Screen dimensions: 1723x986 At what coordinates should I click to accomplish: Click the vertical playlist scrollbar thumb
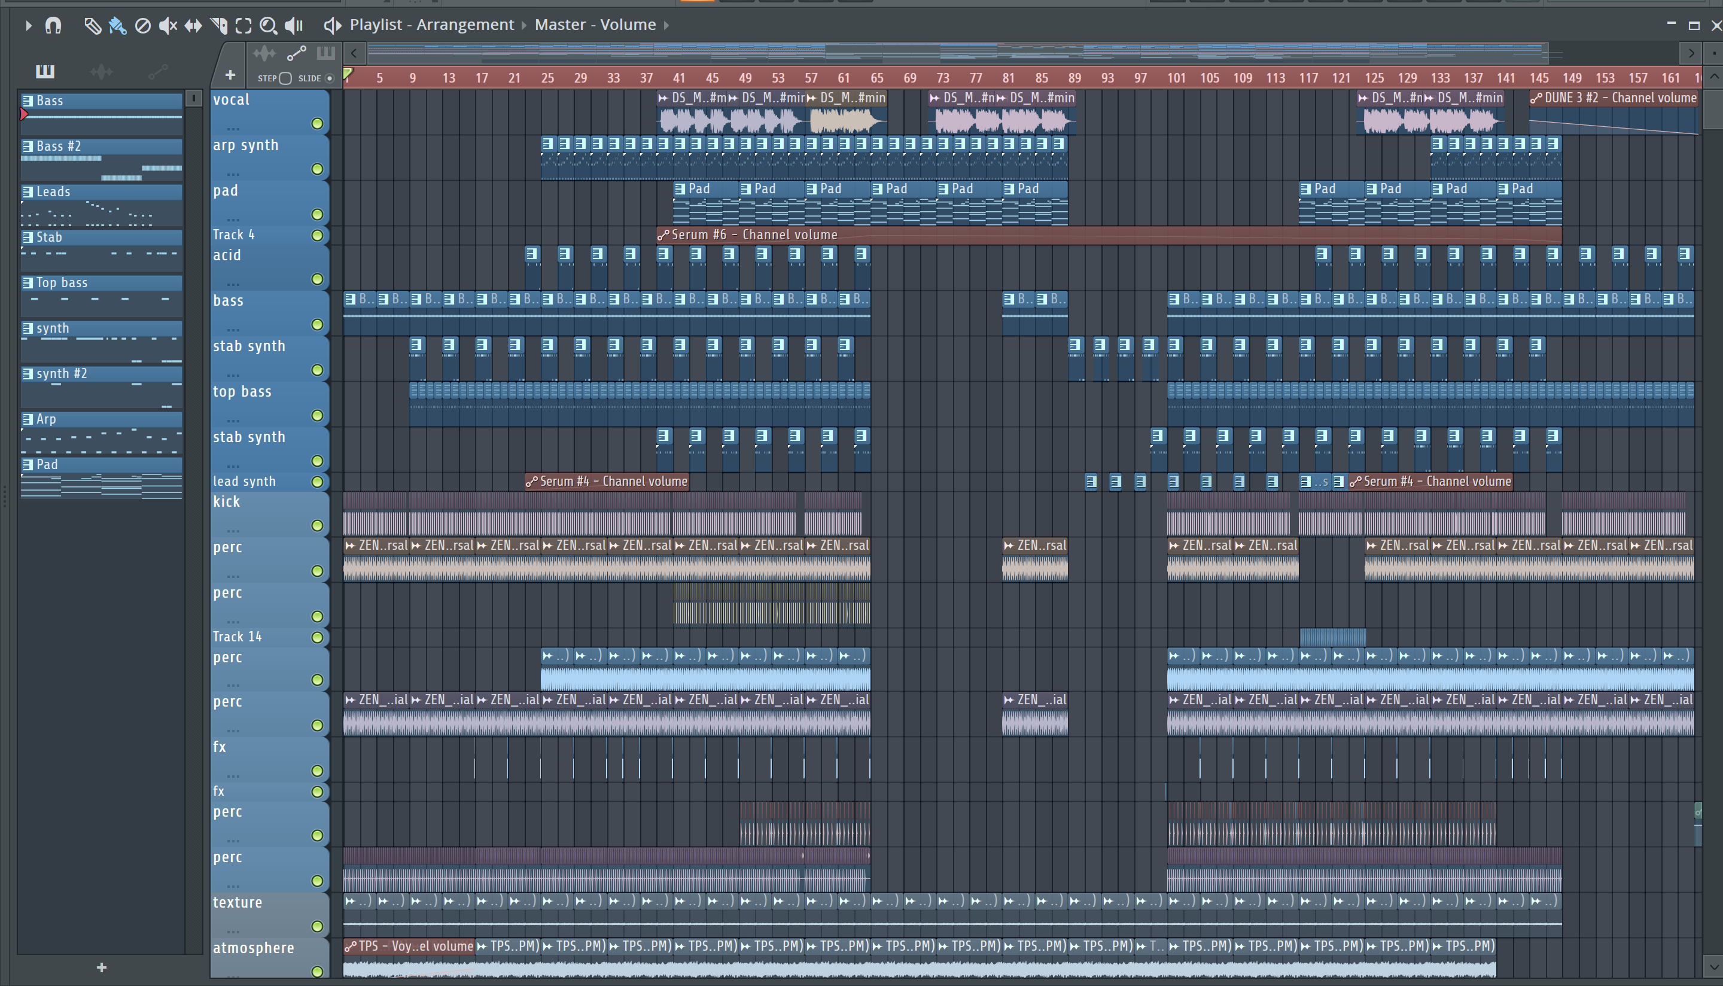point(1713,109)
